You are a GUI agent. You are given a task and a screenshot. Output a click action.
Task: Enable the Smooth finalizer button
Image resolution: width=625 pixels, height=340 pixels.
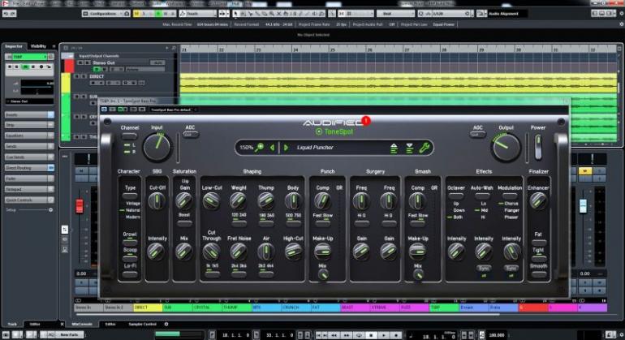538,274
